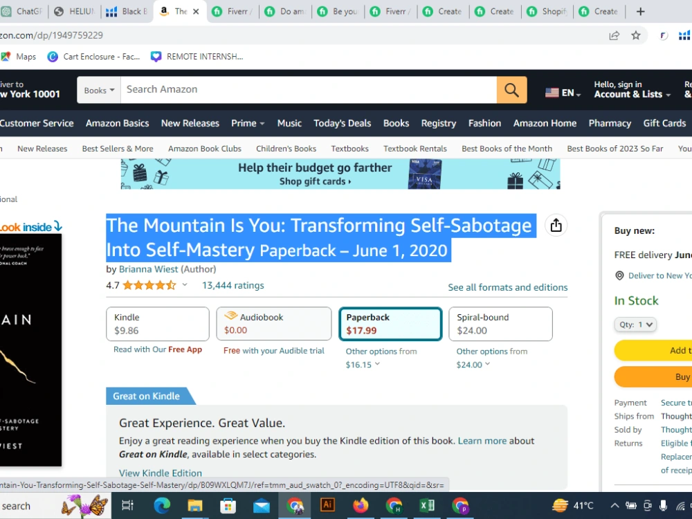Click the orange Amazon search magnifier button
Image resolution: width=692 pixels, height=519 pixels.
click(511, 90)
